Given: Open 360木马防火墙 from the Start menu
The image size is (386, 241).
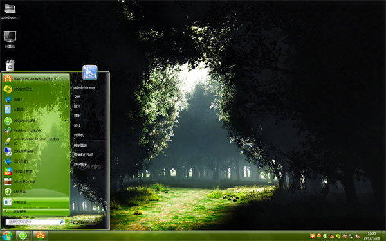Looking at the screenshot, I should pos(36,181).
